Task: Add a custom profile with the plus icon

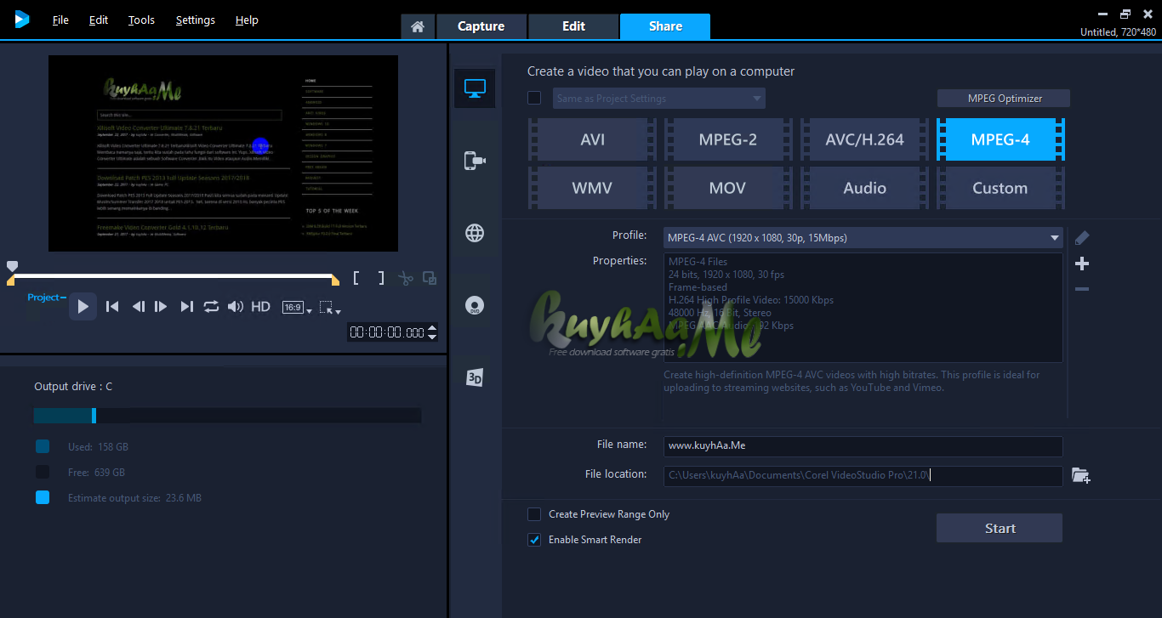Action: pos(1082,264)
